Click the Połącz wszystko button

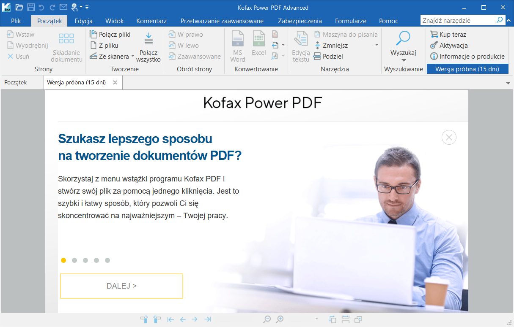click(x=148, y=47)
